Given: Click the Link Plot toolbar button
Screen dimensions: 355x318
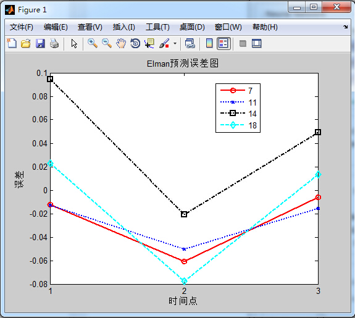Looking at the screenshot, I should click(x=190, y=43).
